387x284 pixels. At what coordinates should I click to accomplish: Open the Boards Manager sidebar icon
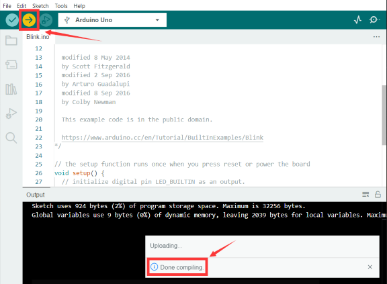[x=11, y=65]
